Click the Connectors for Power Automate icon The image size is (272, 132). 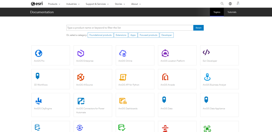[x=81, y=101]
